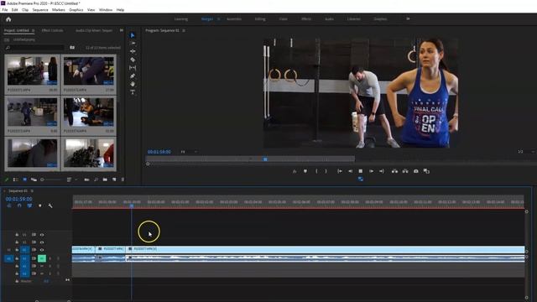Toggle lock on V3 track
Image resolution: width=537 pixels, height=302 pixels.
pos(17,235)
